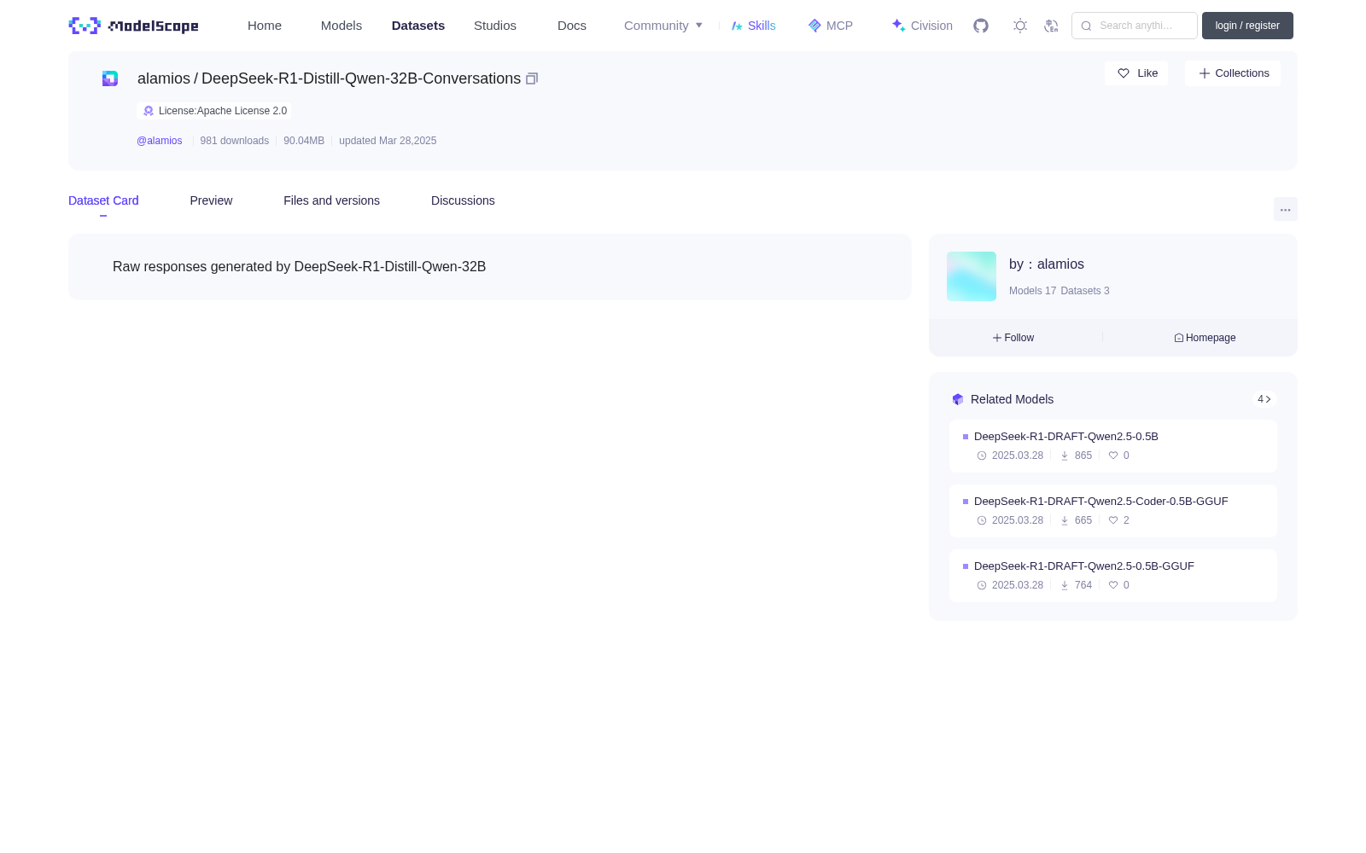This screenshot has width=1366, height=853.
Task: Click the Skills sparkle icon
Action: (737, 26)
